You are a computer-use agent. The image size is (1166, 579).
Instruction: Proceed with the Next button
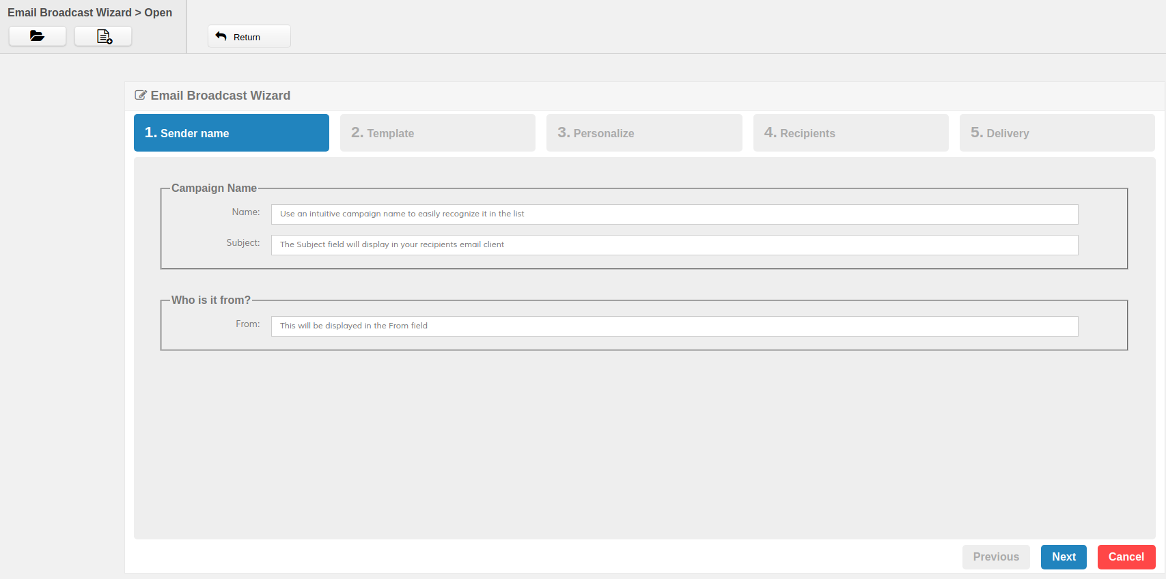click(x=1064, y=557)
